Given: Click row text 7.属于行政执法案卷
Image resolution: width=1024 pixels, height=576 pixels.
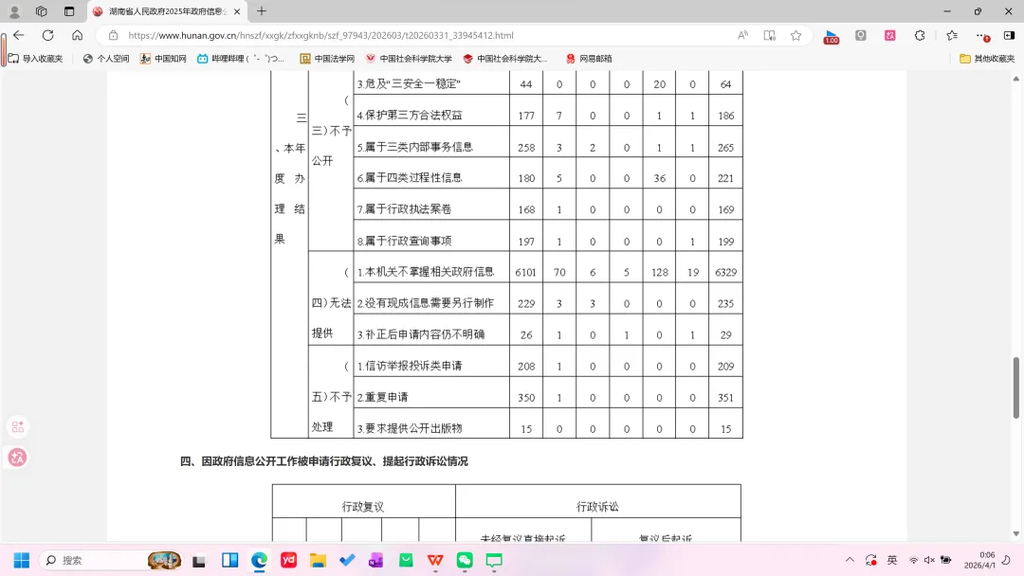Looking at the screenshot, I should (x=404, y=208).
